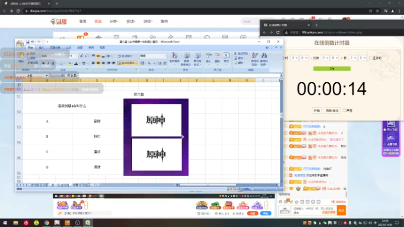Screen dimensions: 404x227
Task: Open File Explorer from taskbar
Action: (x=16, y=222)
